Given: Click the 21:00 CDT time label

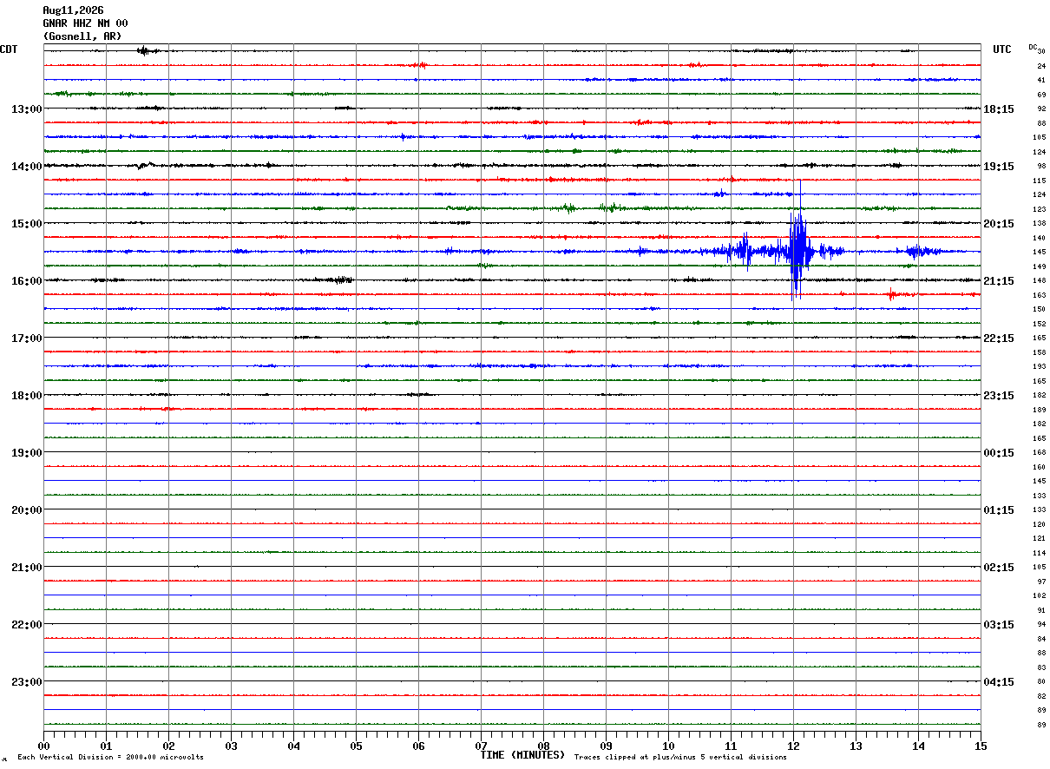Looking at the screenshot, I should tap(26, 568).
